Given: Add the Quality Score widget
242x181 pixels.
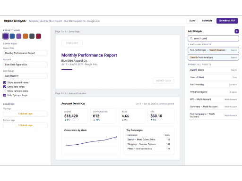Looking at the screenshot, I should [x=213, y=70].
